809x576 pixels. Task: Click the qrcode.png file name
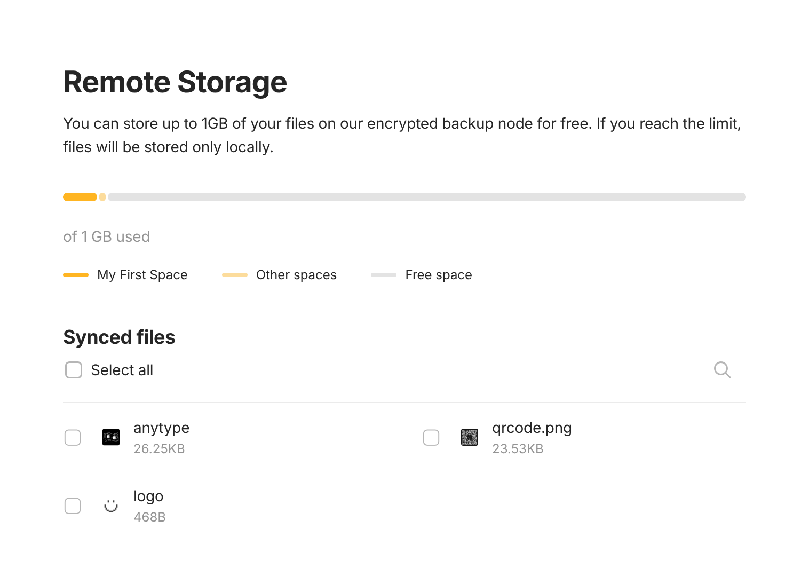coord(532,428)
